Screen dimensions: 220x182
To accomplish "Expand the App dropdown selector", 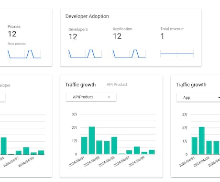I will point(198,97).
